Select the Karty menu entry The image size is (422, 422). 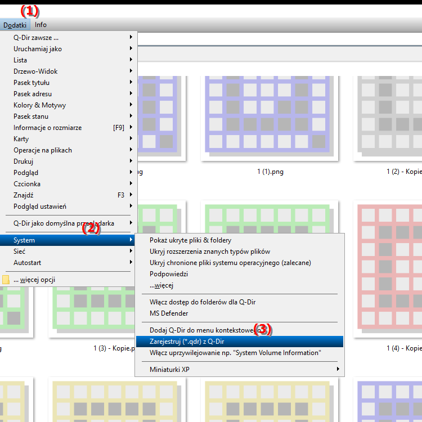click(x=68, y=139)
